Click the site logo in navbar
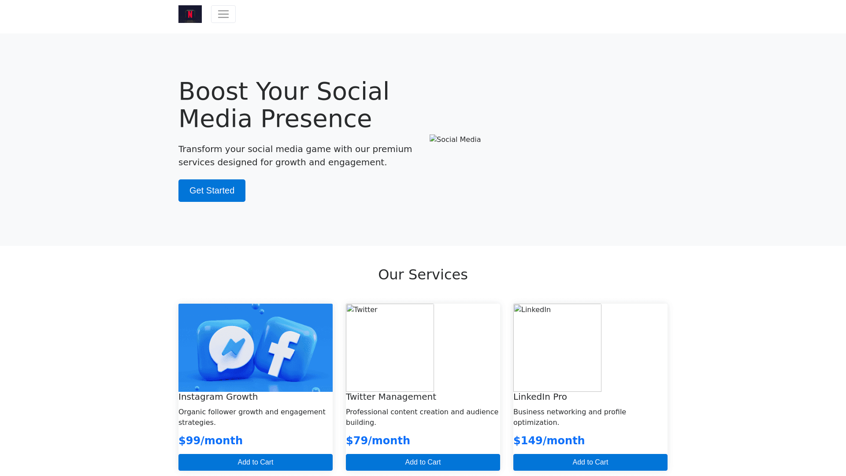Image resolution: width=846 pixels, height=476 pixels. [x=190, y=14]
